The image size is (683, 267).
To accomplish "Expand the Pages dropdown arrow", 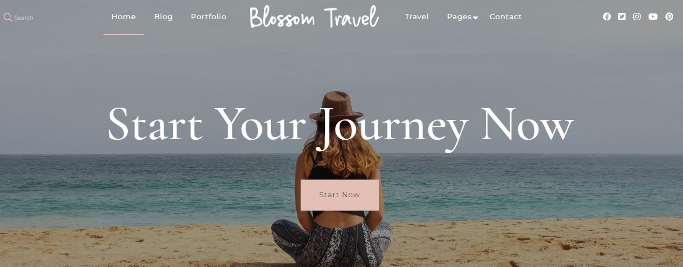I will (x=476, y=18).
